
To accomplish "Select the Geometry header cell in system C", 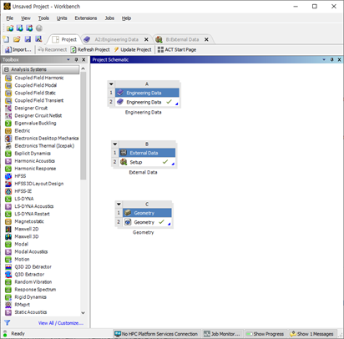I will pos(147,213).
